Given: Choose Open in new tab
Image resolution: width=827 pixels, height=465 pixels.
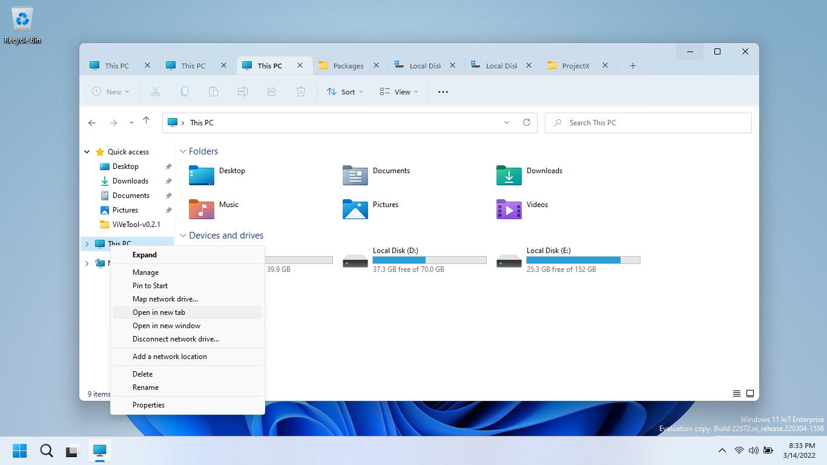Looking at the screenshot, I should pyautogui.click(x=188, y=312).
